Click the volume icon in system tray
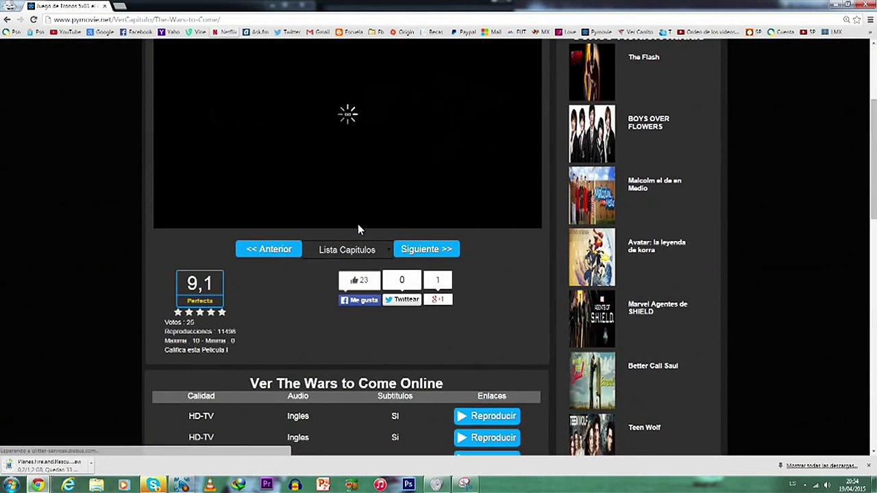 pyautogui.click(x=827, y=485)
